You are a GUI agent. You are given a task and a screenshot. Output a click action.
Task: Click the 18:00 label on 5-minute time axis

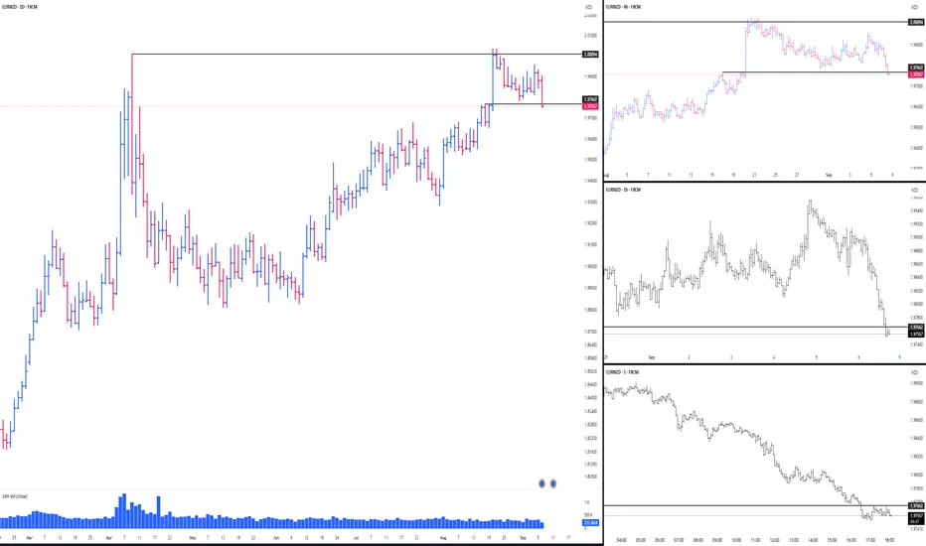(x=889, y=540)
